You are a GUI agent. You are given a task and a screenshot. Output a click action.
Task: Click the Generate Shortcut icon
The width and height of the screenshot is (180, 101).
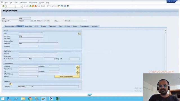62,6
